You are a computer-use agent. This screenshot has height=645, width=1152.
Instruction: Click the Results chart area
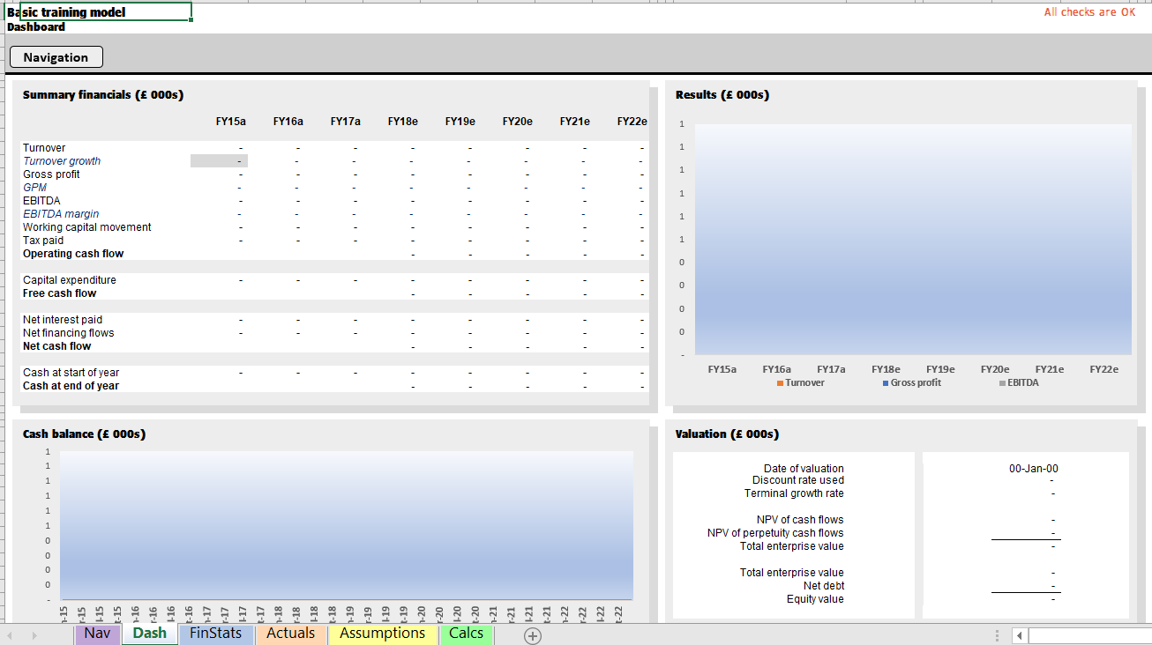pos(913,238)
